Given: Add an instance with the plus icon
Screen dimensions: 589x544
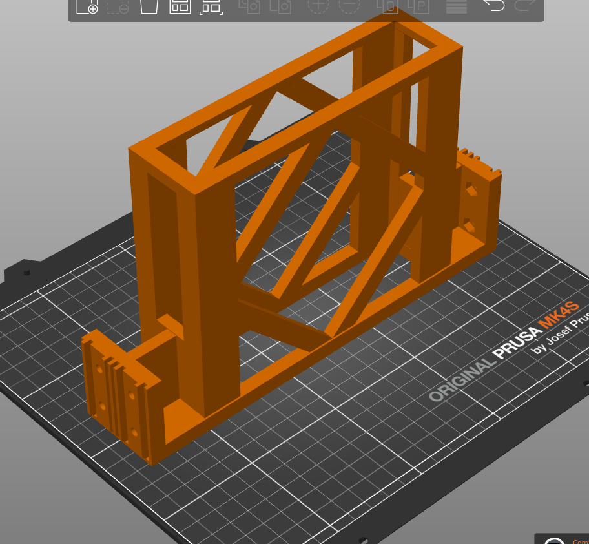Looking at the screenshot, I should pyautogui.click(x=318, y=6).
